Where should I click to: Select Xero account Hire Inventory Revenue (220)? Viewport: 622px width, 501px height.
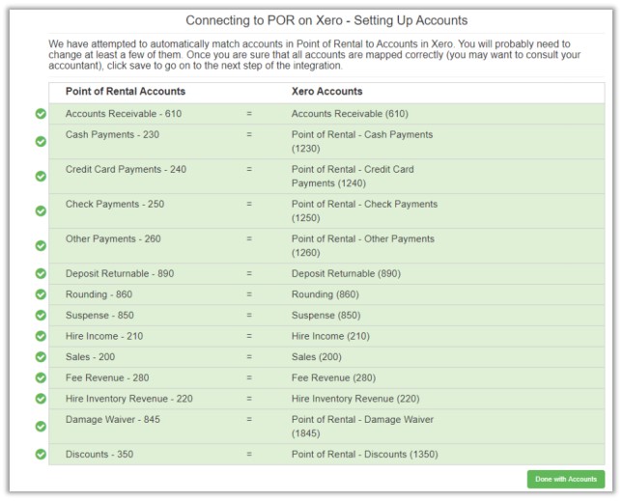click(355, 399)
